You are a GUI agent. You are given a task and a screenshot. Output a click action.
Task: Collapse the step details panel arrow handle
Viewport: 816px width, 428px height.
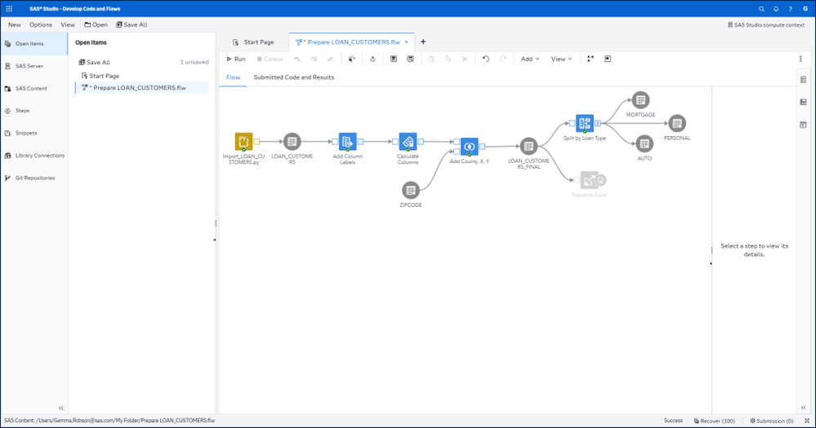tap(711, 264)
